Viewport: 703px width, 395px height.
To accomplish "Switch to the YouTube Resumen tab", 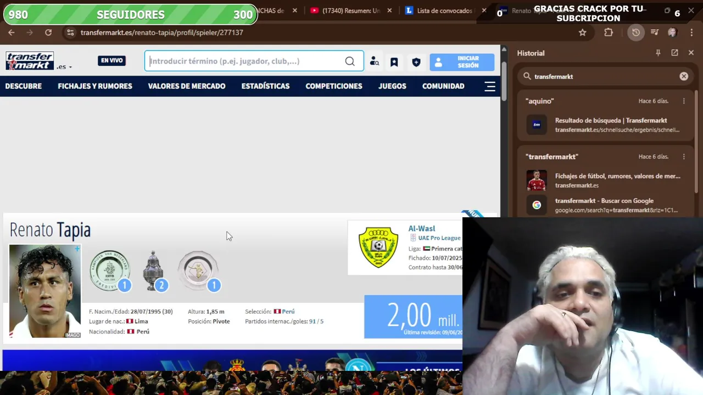I will point(345,10).
